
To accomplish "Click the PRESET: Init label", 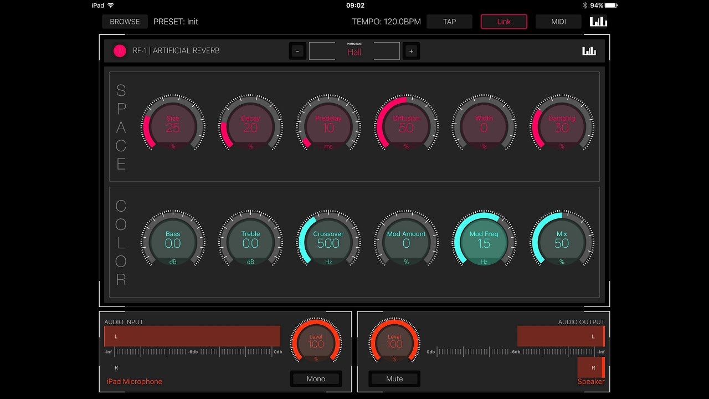I will click(176, 22).
